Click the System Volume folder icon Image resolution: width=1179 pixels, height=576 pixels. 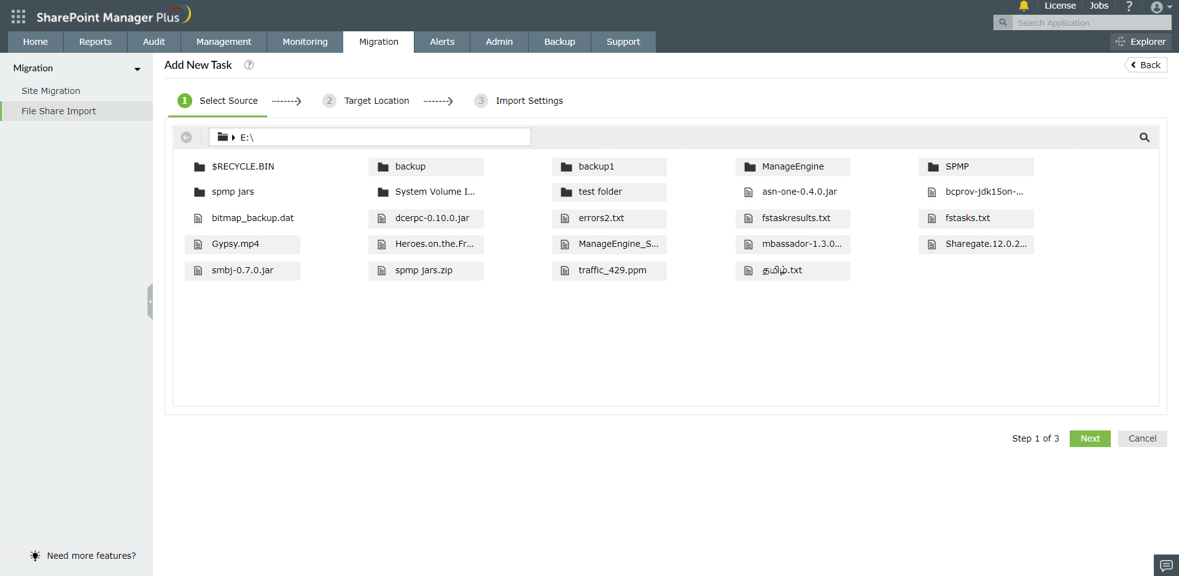click(383, 192)
